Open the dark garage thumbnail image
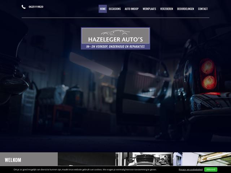 [x=86, y=159]
